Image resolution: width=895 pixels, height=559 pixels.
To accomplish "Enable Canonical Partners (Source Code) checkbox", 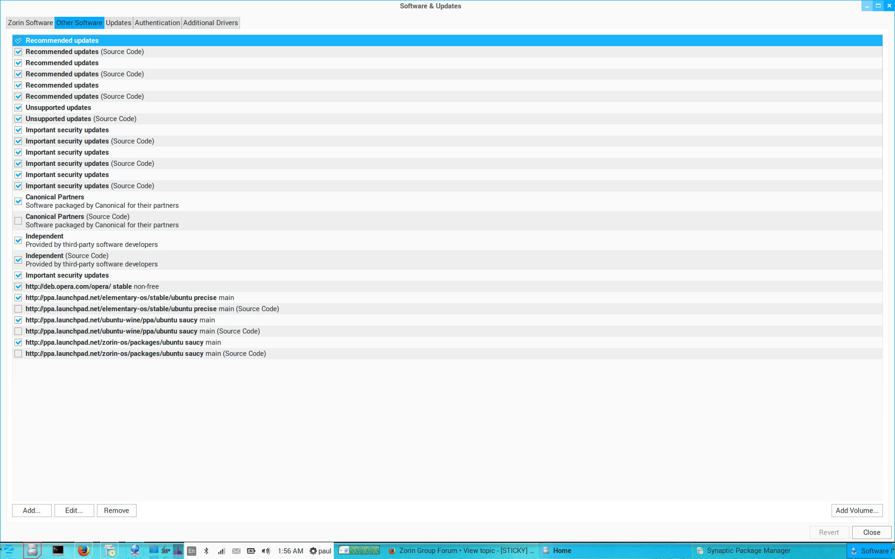I will 18,221.
